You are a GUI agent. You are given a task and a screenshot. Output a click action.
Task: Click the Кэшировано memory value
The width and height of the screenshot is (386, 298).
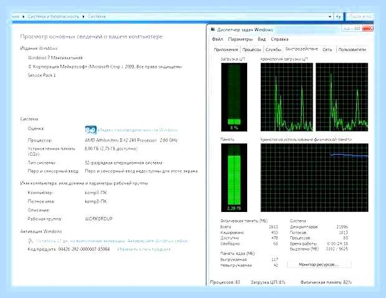coord(274,233)
